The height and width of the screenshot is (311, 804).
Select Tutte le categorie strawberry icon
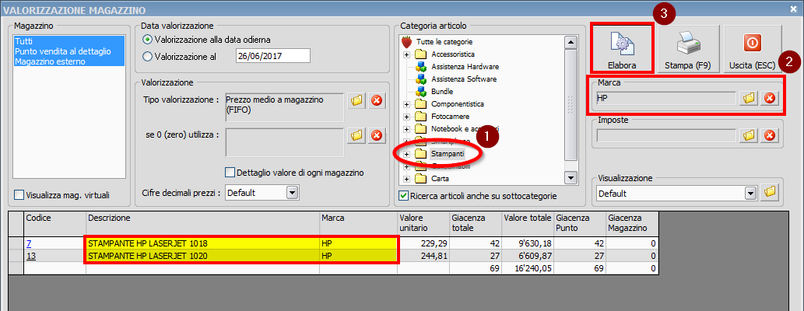(x=406, y=41)
